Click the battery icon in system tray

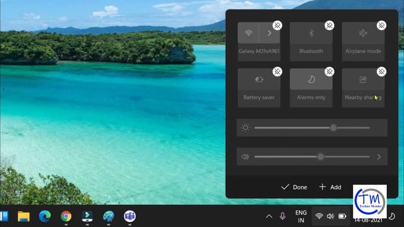342,216
